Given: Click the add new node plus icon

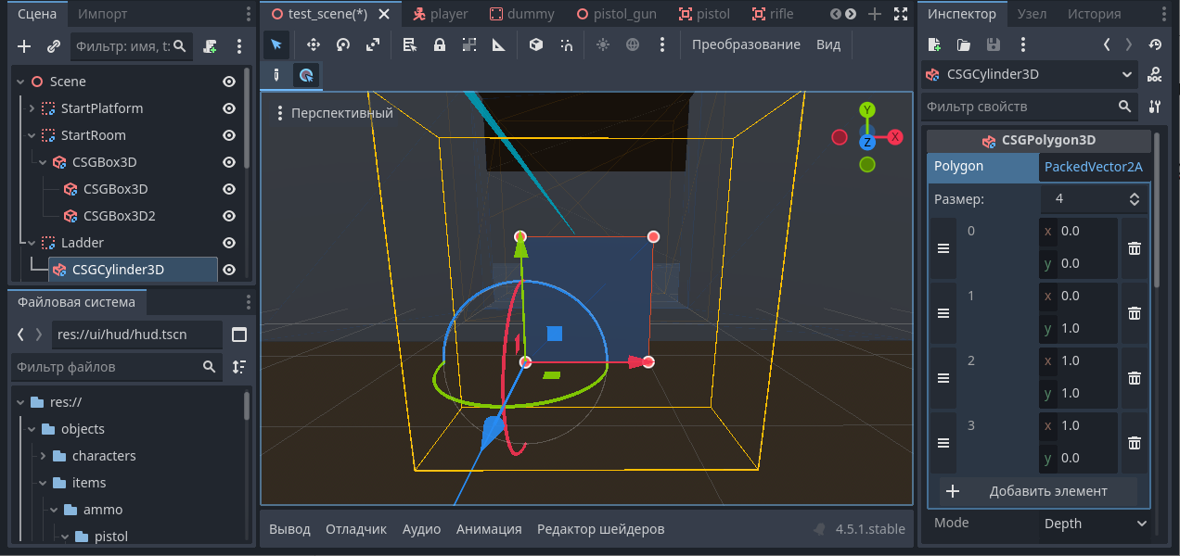Looking at the screenshot, I should point(24,46).
